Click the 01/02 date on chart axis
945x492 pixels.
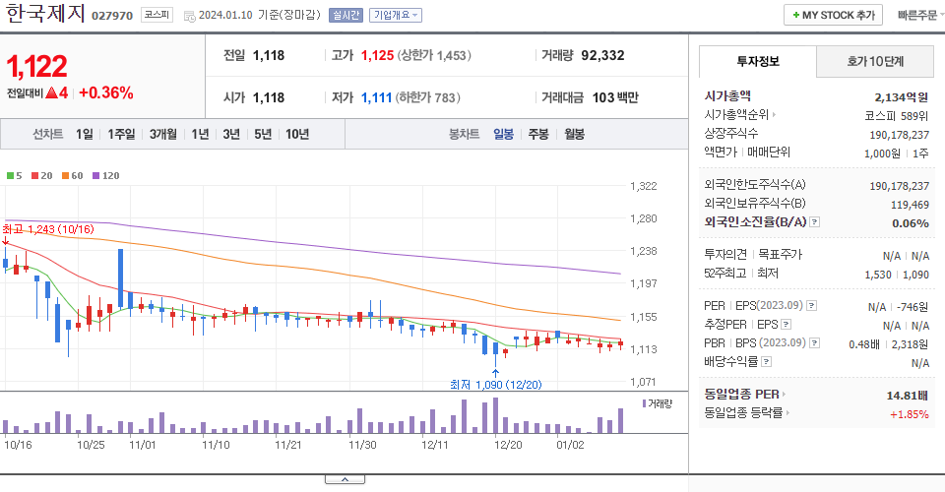pos(570,445)
